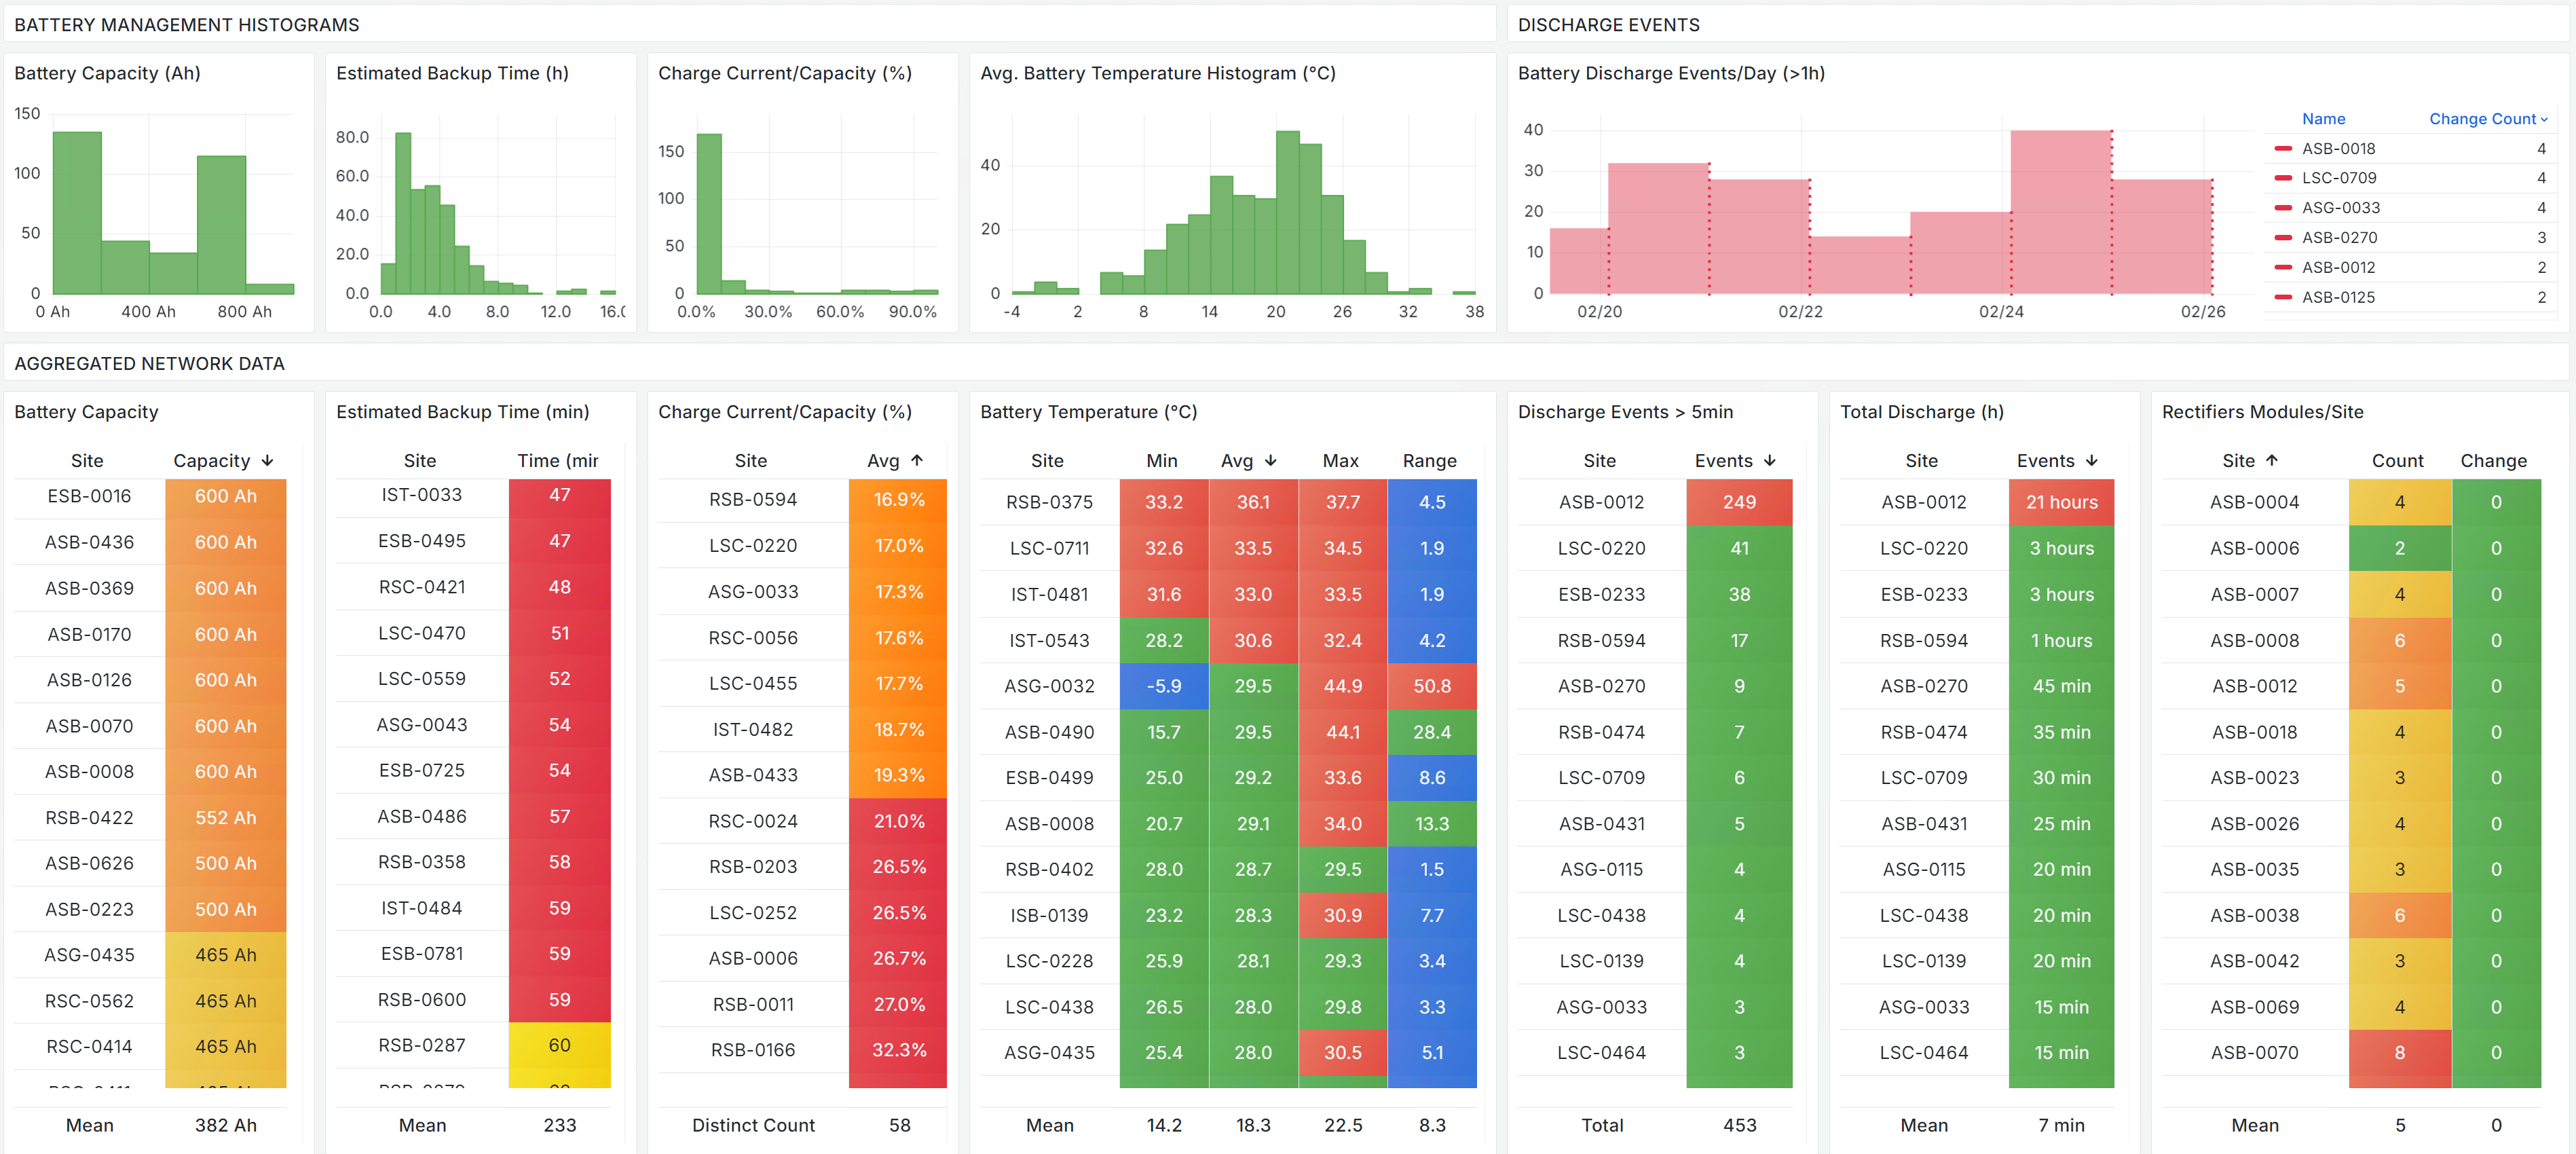Select ASB-0125 legend entry

point(2338,298)
